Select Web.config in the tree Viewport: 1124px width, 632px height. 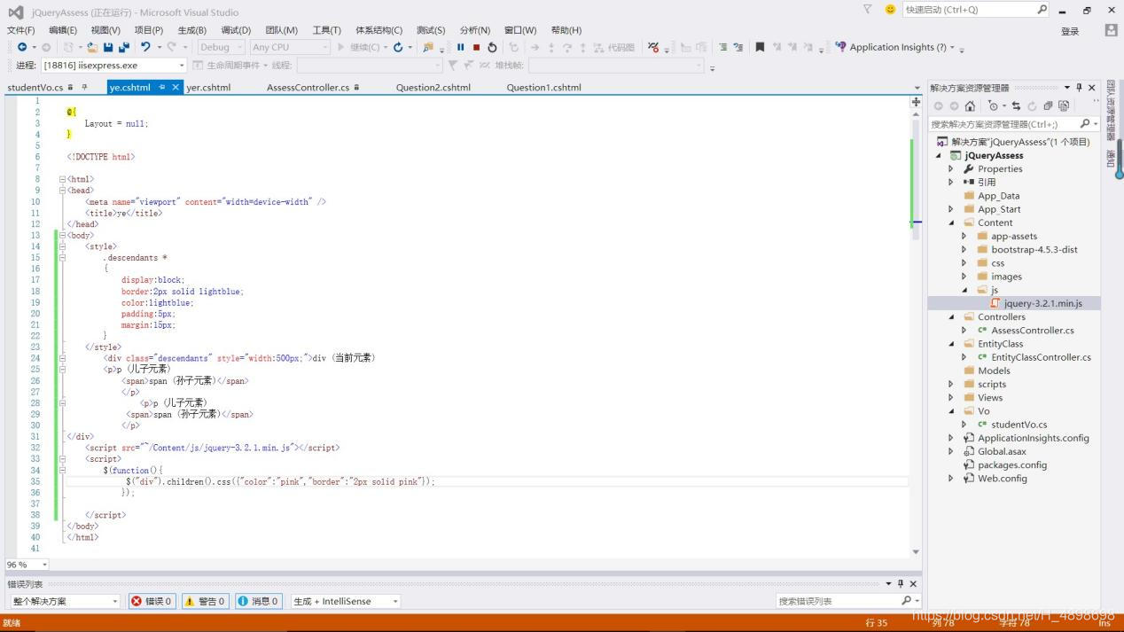click(1002, 479)
